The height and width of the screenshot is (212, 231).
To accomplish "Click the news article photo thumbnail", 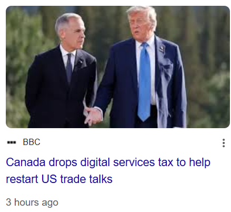I will (x=118, y=67).
